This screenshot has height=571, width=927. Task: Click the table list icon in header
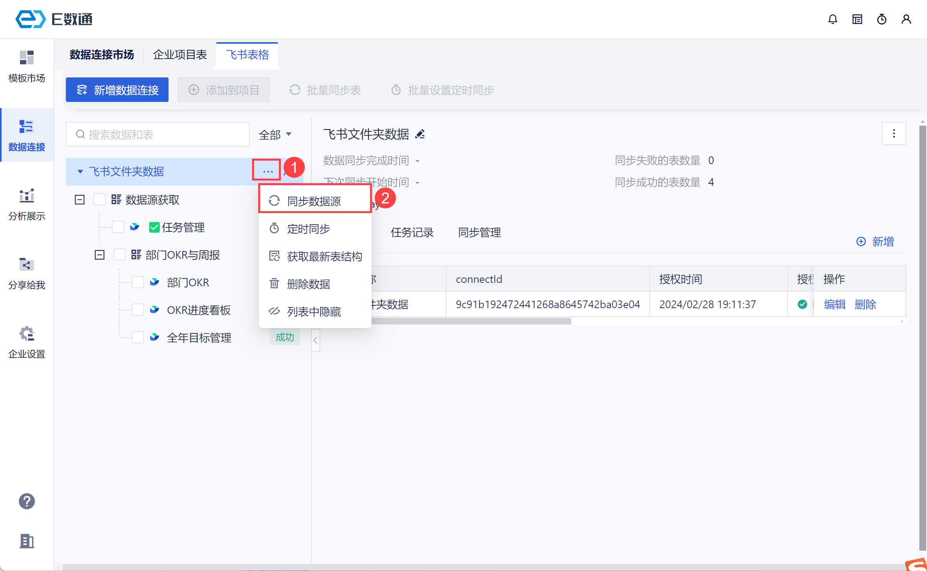857,19
